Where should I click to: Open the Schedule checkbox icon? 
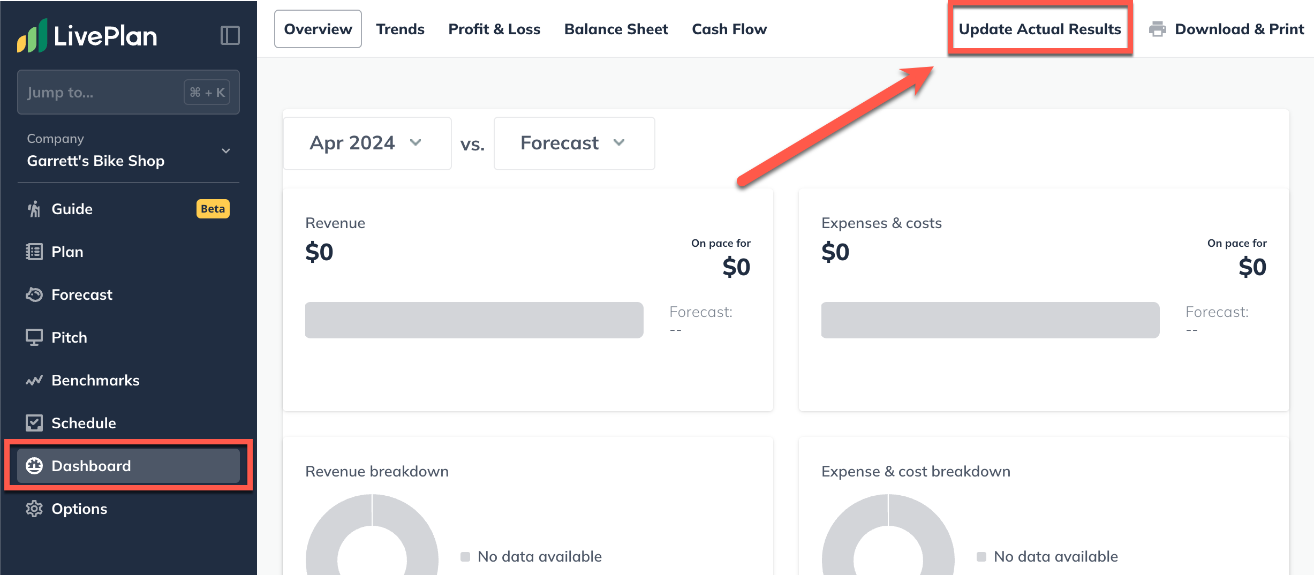pyautogui.click(x=34, y=423)
